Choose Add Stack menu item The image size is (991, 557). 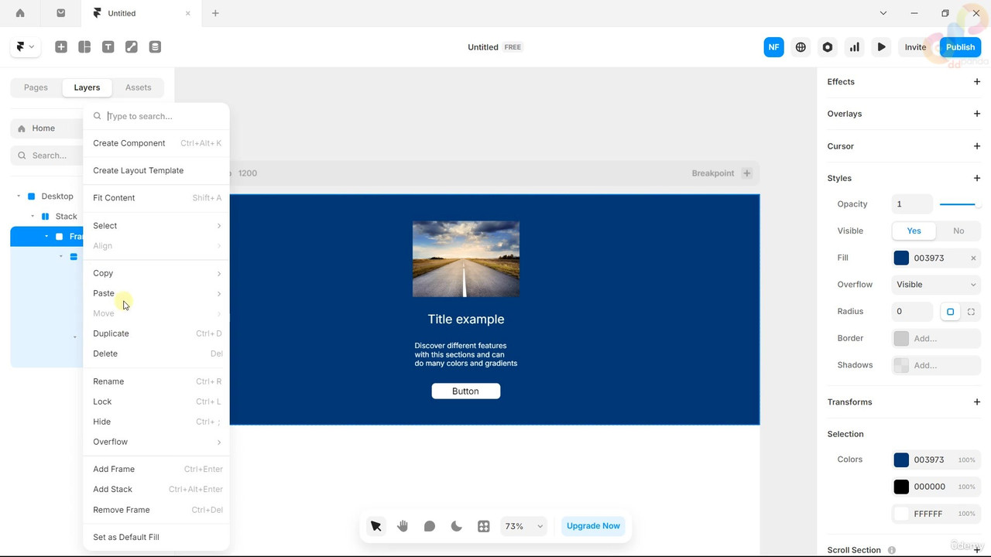156,489
